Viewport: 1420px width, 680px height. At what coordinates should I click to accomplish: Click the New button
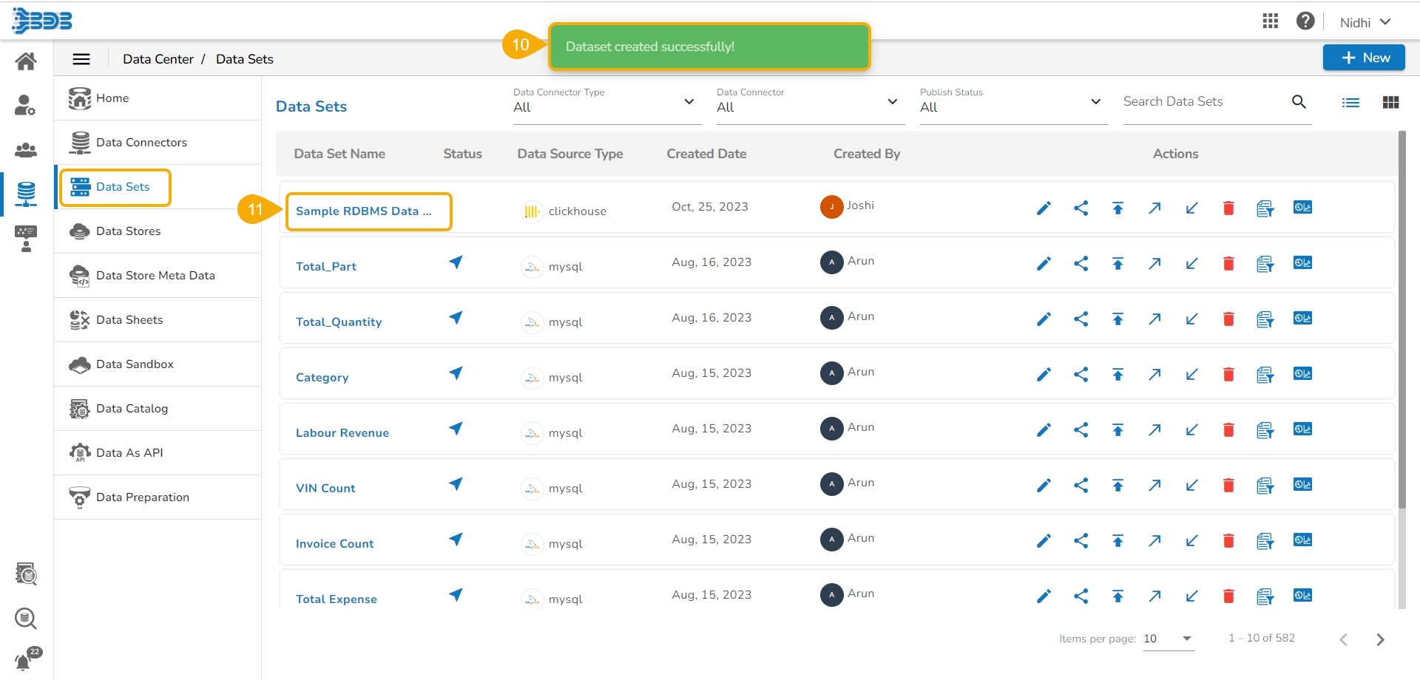1364,58
